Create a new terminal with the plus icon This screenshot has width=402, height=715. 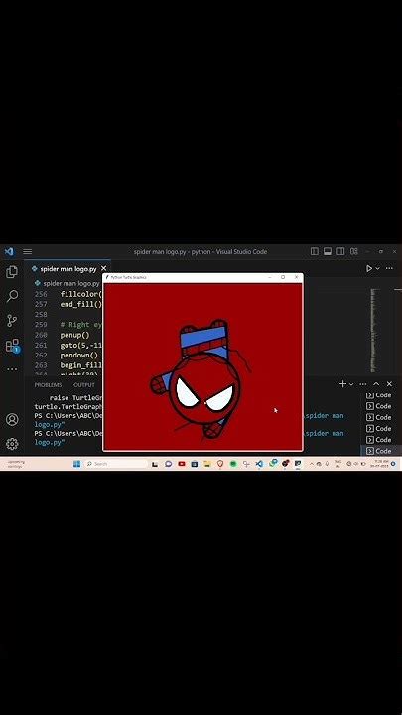[342, 384]
